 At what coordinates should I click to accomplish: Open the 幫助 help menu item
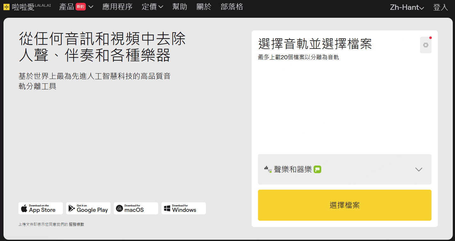point(180,7)
